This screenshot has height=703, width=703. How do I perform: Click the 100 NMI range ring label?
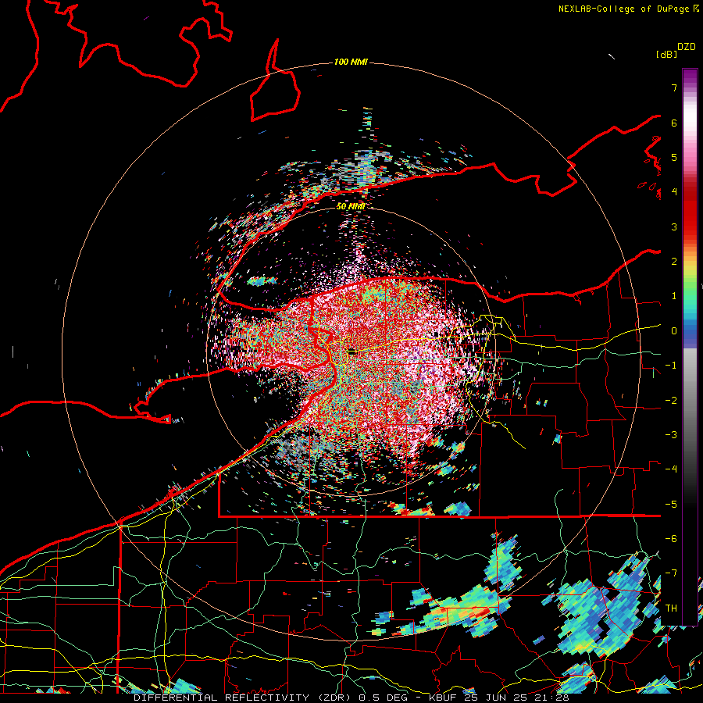351,62
